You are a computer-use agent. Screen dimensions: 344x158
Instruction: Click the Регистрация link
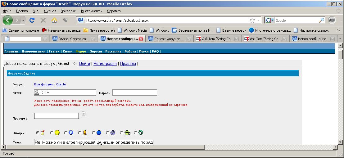tap(105, 63)
